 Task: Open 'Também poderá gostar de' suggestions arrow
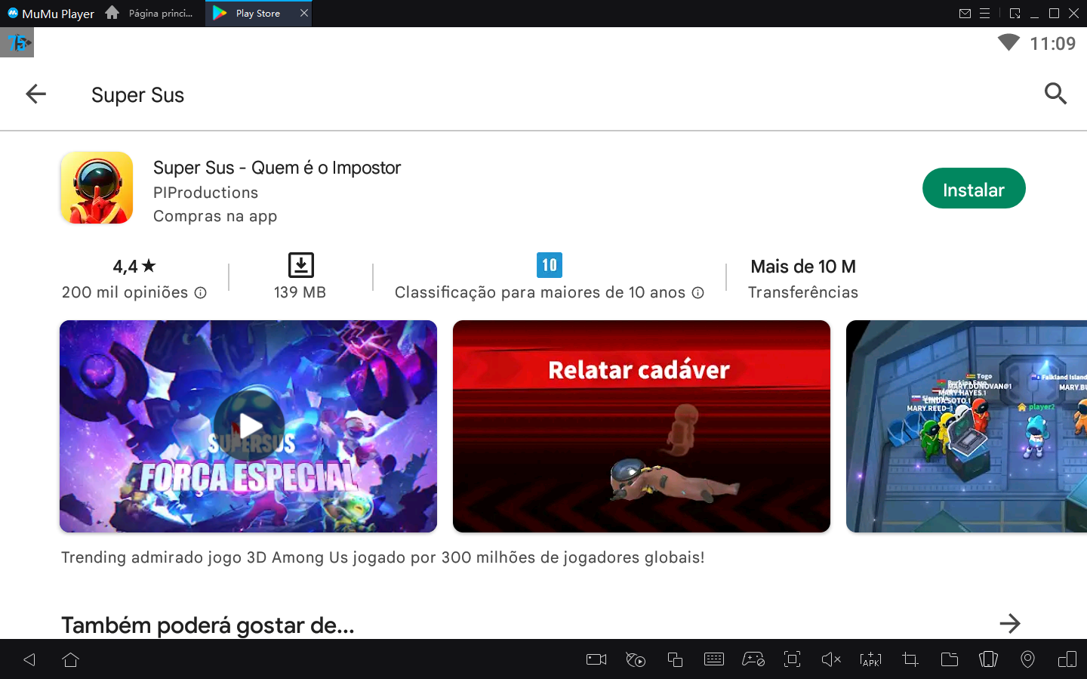[1010, 624]
